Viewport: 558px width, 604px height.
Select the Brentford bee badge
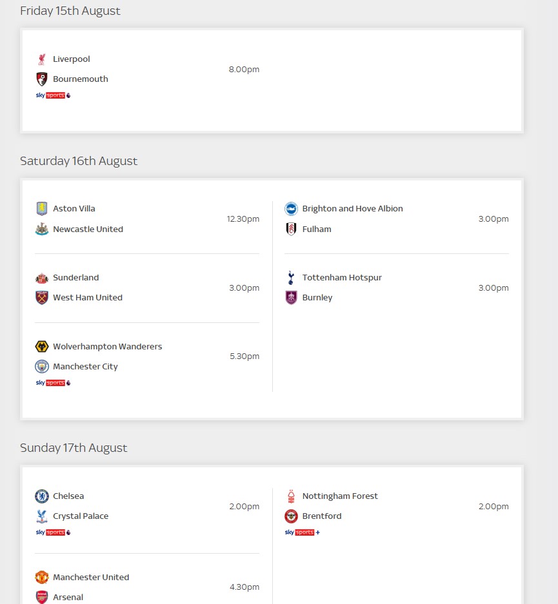[x=291, y=516]
